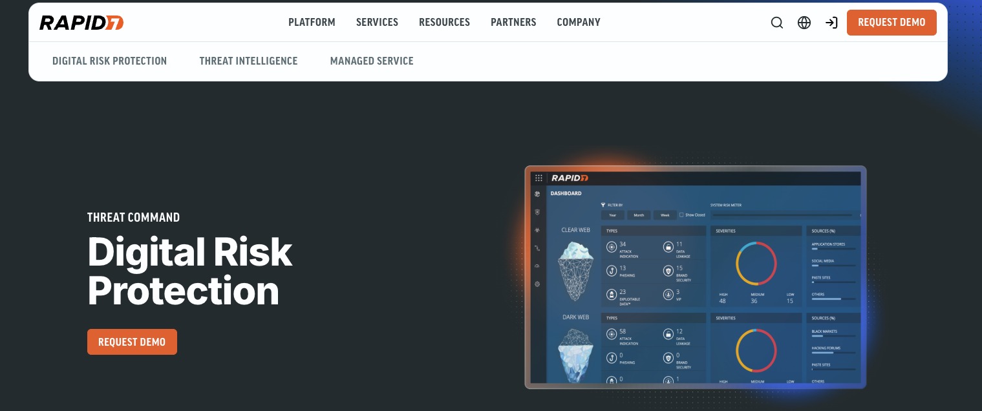Expand the Clear Web Types panel
Image resolution: width=982 pixels, height=411 pixels.
(612, 231)
